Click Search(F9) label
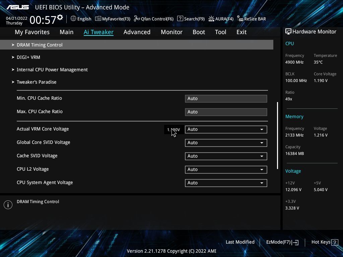Image resolution: width=343 pixels, height=257 pixels. pyautogui.click(x=194, y=19)
